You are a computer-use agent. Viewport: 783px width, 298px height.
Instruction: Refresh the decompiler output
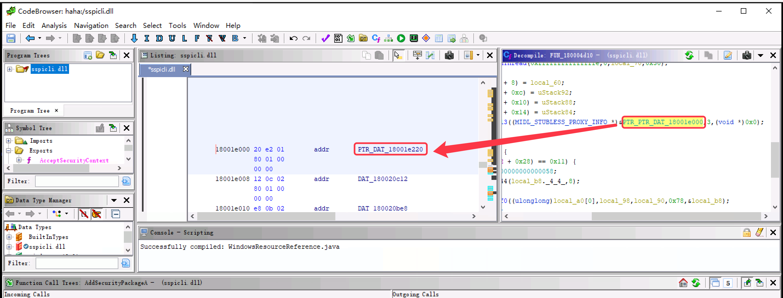tap(689, 55)
